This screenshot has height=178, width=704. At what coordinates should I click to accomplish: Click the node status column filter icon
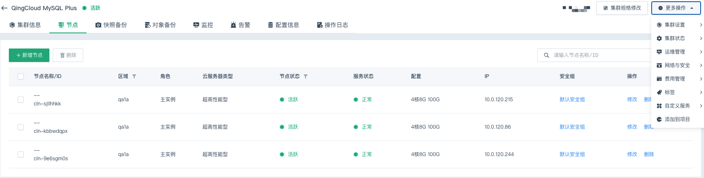306,76
